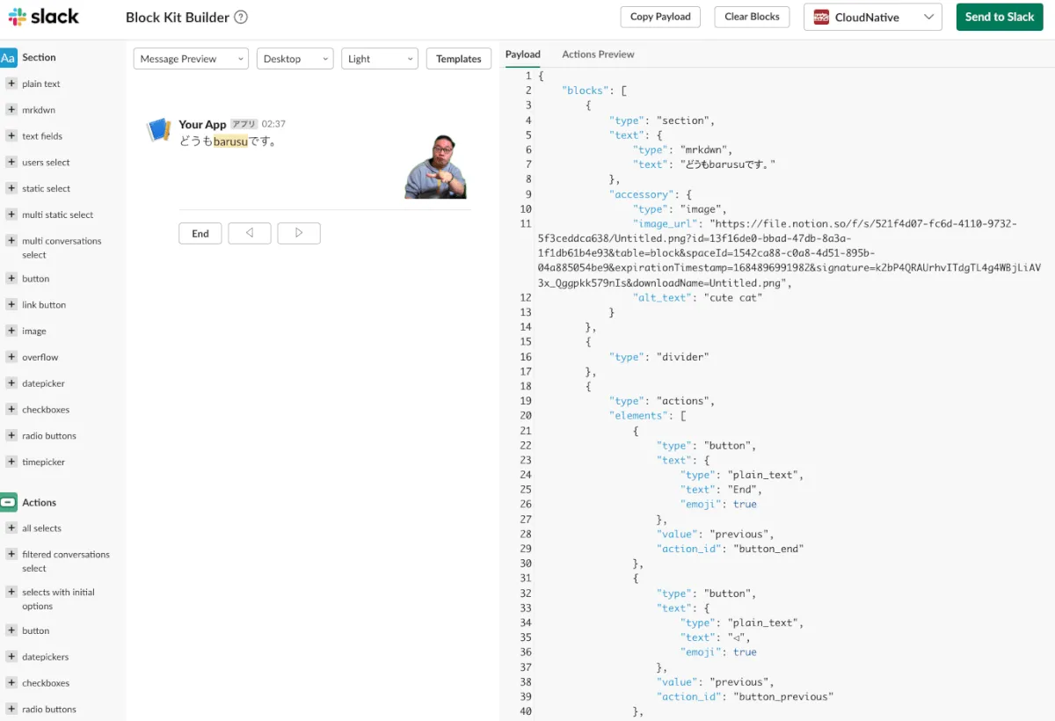This screenshot has width=1055, height=721.
Task: Switch to the Actions Preview tab
Action: [598, 55]
